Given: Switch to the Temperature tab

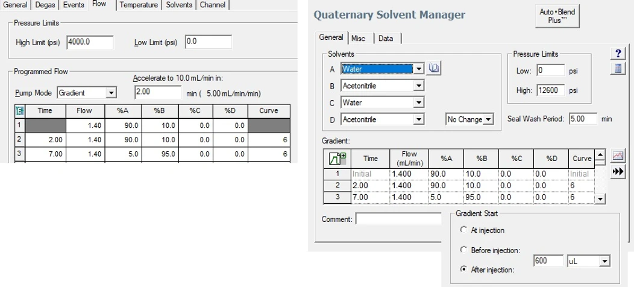Looking at the screenshot, I should [x=139, y=5].
